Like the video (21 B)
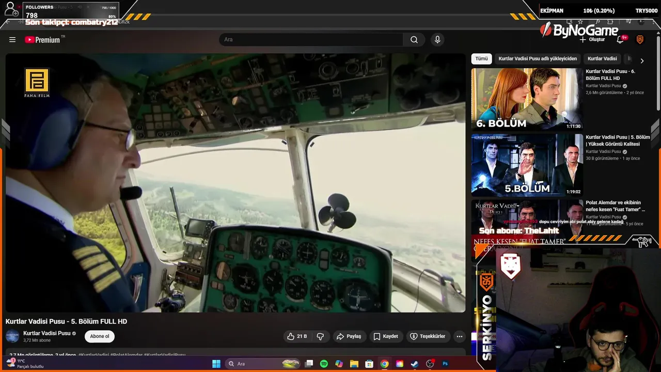Screen dimensions: 661x372 tap(296, 336)
